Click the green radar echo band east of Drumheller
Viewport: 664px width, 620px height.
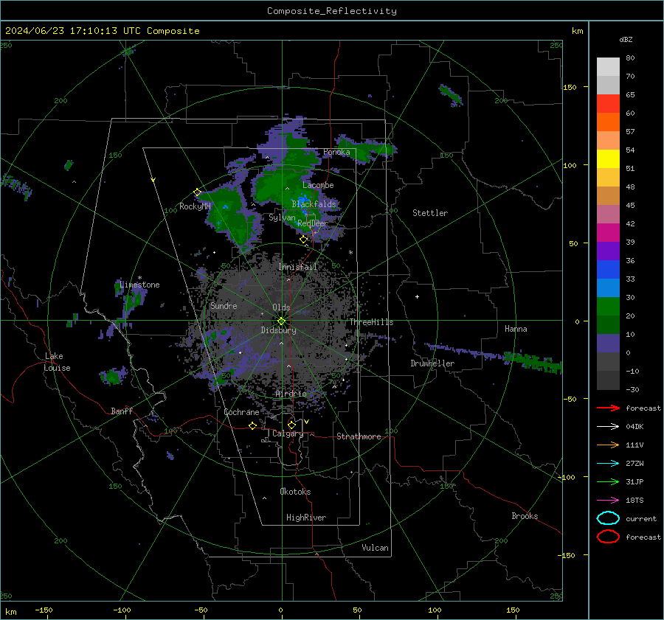pos(534,362)
